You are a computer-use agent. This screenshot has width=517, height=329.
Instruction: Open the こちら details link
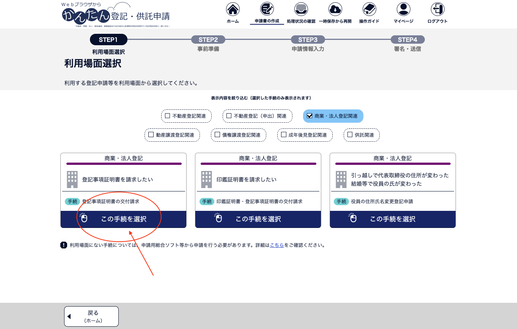pyautogui.click(x=277, y=245)
